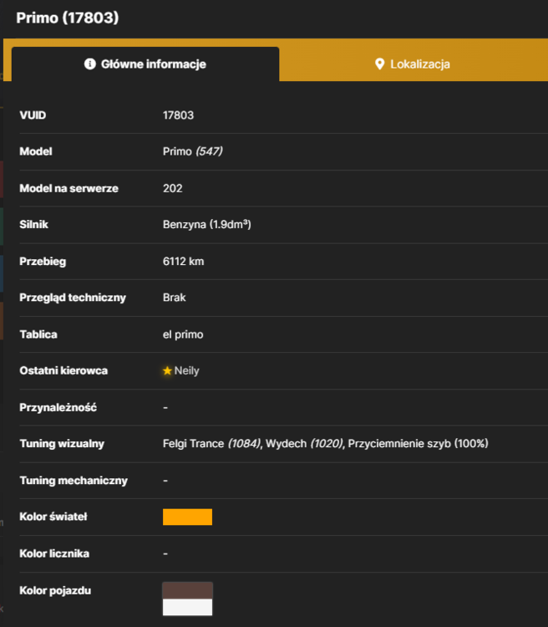Click the orange Kolor świateł swatch
Viewport: 548px width, 627px height.
point(187,517)
